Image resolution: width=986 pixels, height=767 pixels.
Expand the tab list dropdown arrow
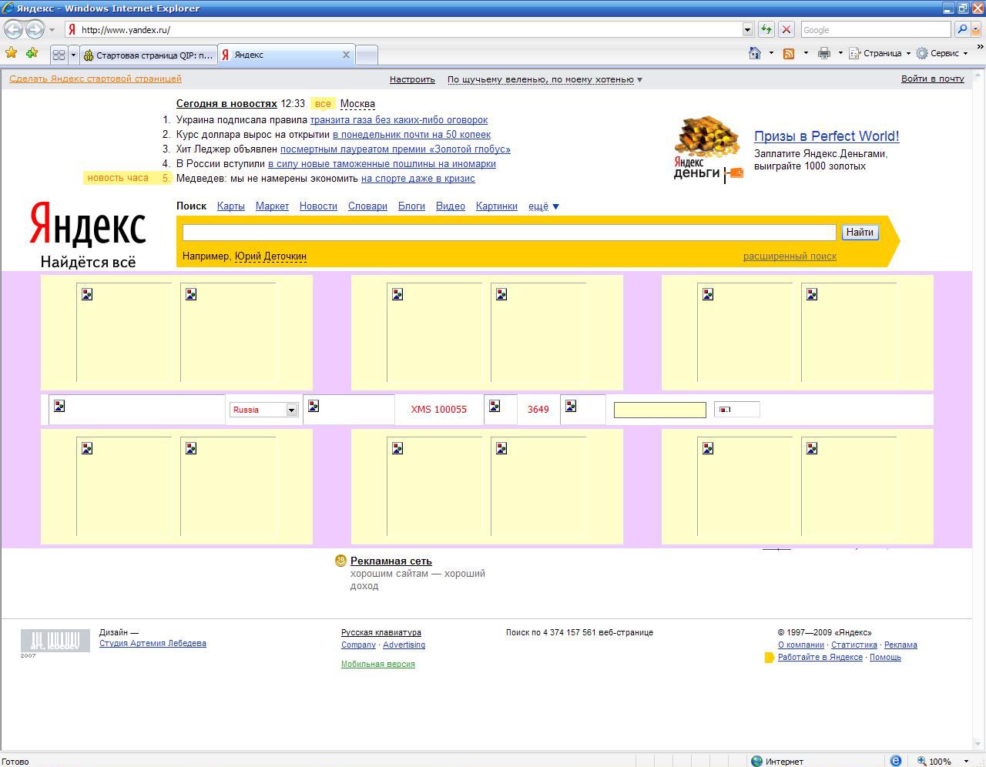[x=73, y=55]
